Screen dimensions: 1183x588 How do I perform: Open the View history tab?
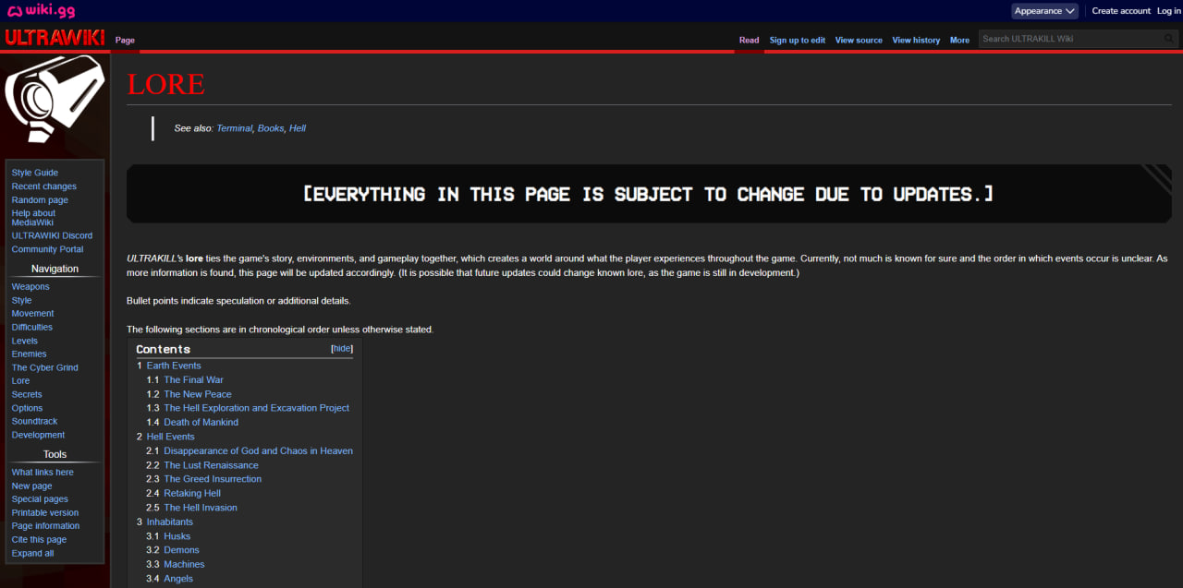point(916,40)
